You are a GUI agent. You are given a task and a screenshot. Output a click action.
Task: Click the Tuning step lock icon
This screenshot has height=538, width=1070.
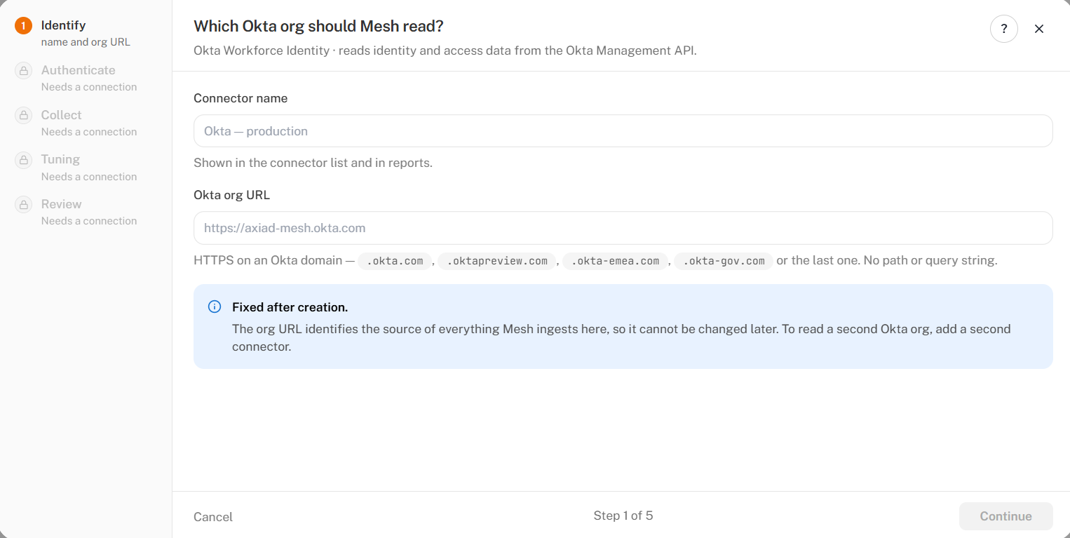tap(23, 160)
